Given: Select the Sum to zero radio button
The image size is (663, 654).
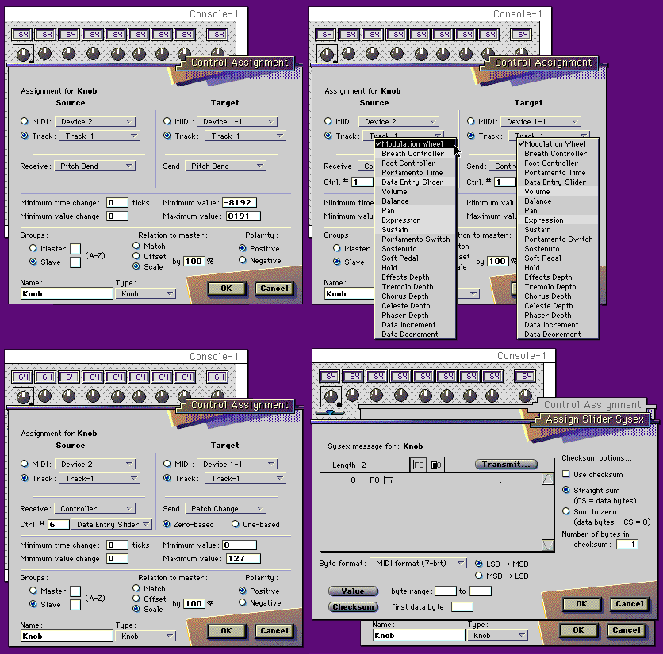Looking at the screenshot, I should 566,512.
